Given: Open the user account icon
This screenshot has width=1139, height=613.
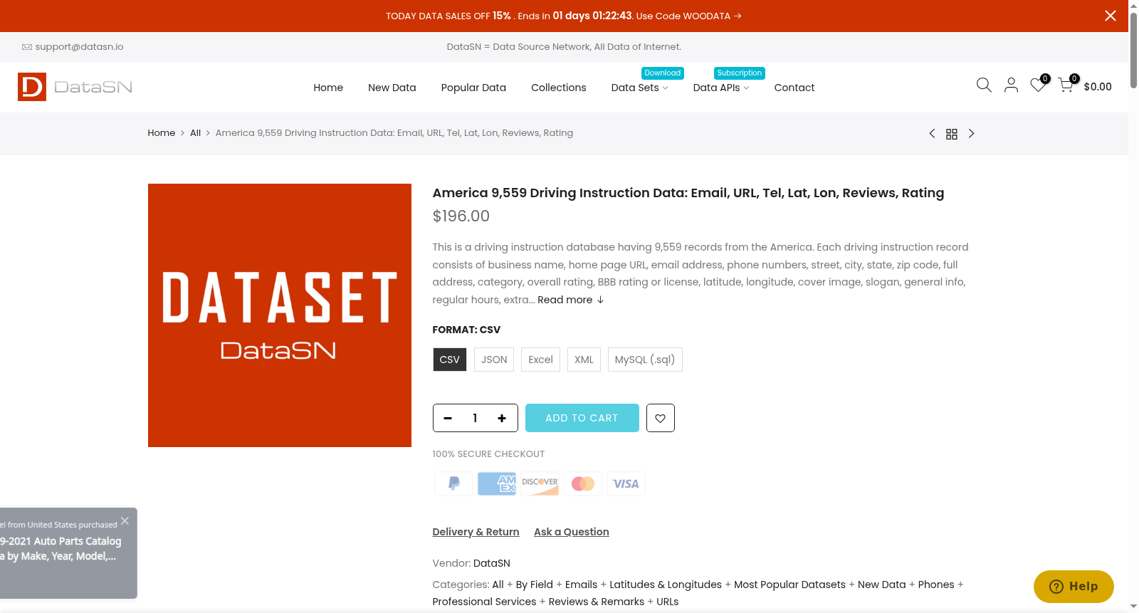Looking at the screenshot, I should pos(1011,85).
